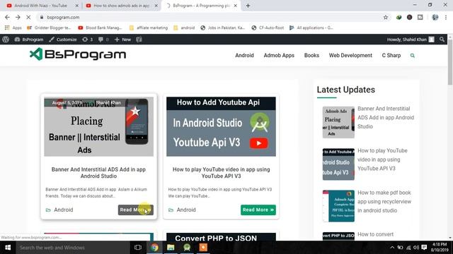Open the Android navigation menu item

tap(244, 55)
